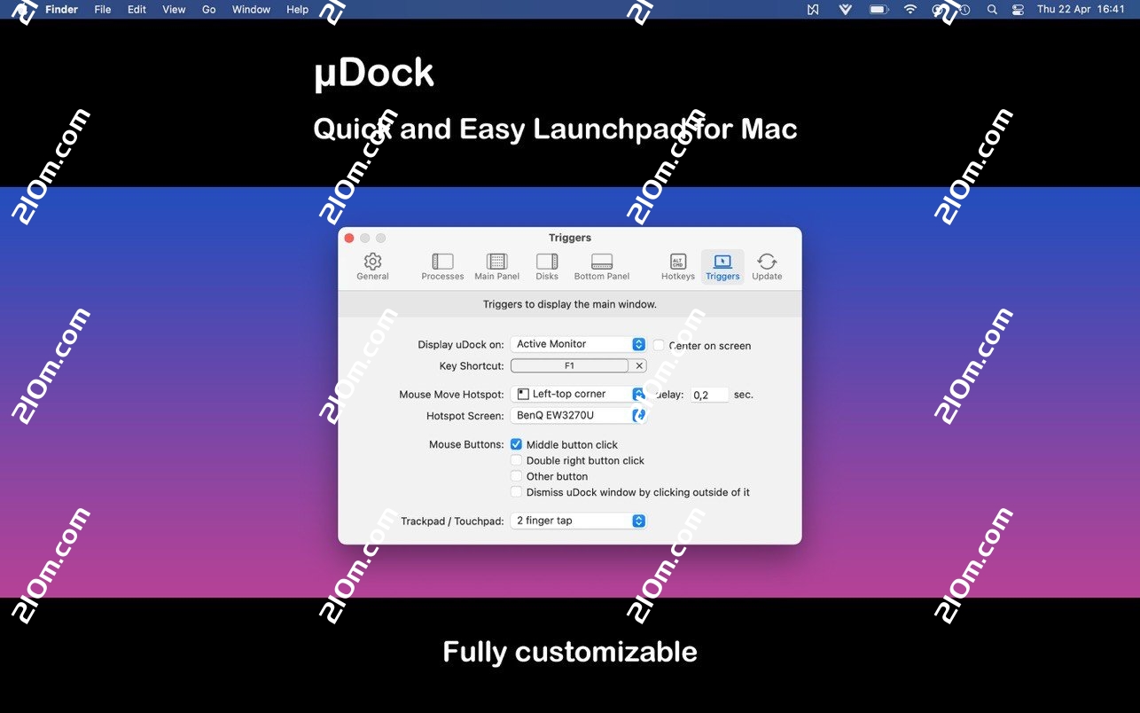Click the Triggers window title
The image size is (1140, 713).
point(570,238)
